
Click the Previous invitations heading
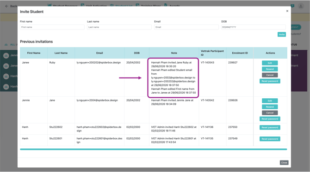click(37, 42)
